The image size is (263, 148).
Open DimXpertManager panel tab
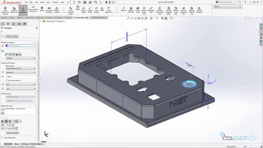(19, 24)
